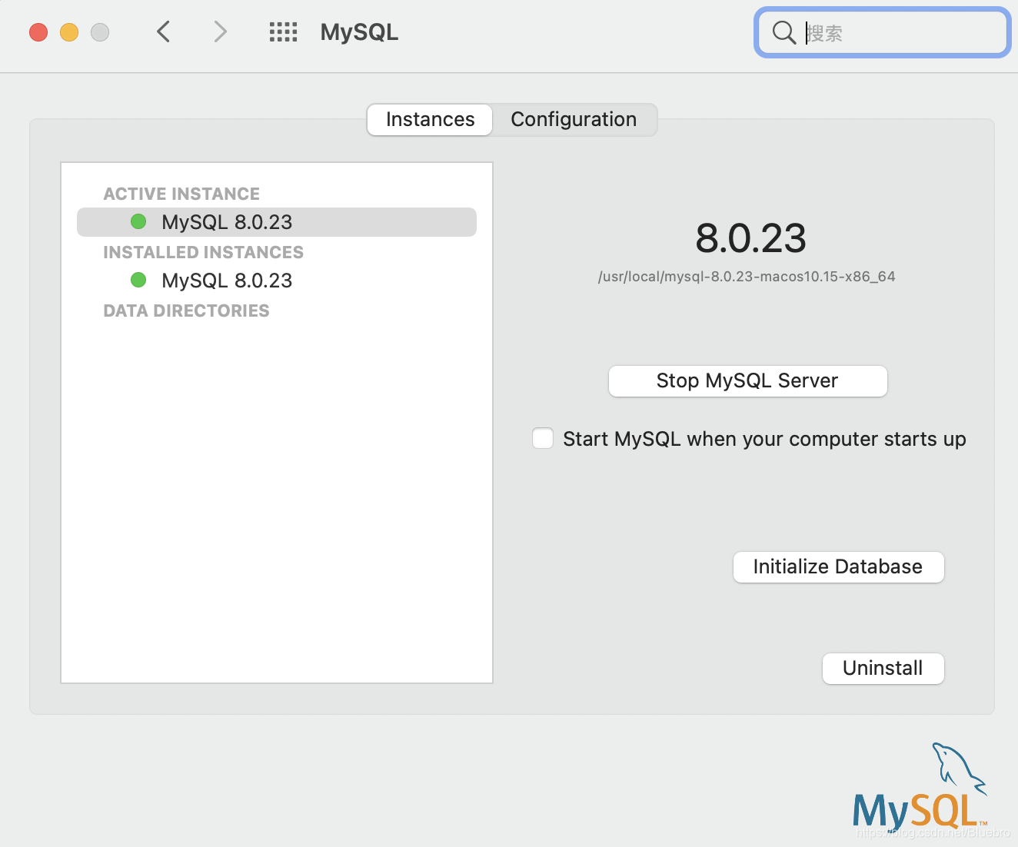Select MySQL 8.0.23 under Active Instance
Image resolution: width=1018 pixels, height=847 pixels.
point(277,222)
